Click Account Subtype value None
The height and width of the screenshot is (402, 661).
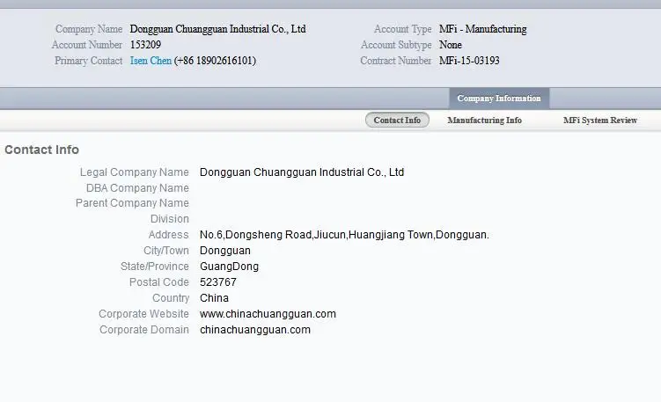451,45
